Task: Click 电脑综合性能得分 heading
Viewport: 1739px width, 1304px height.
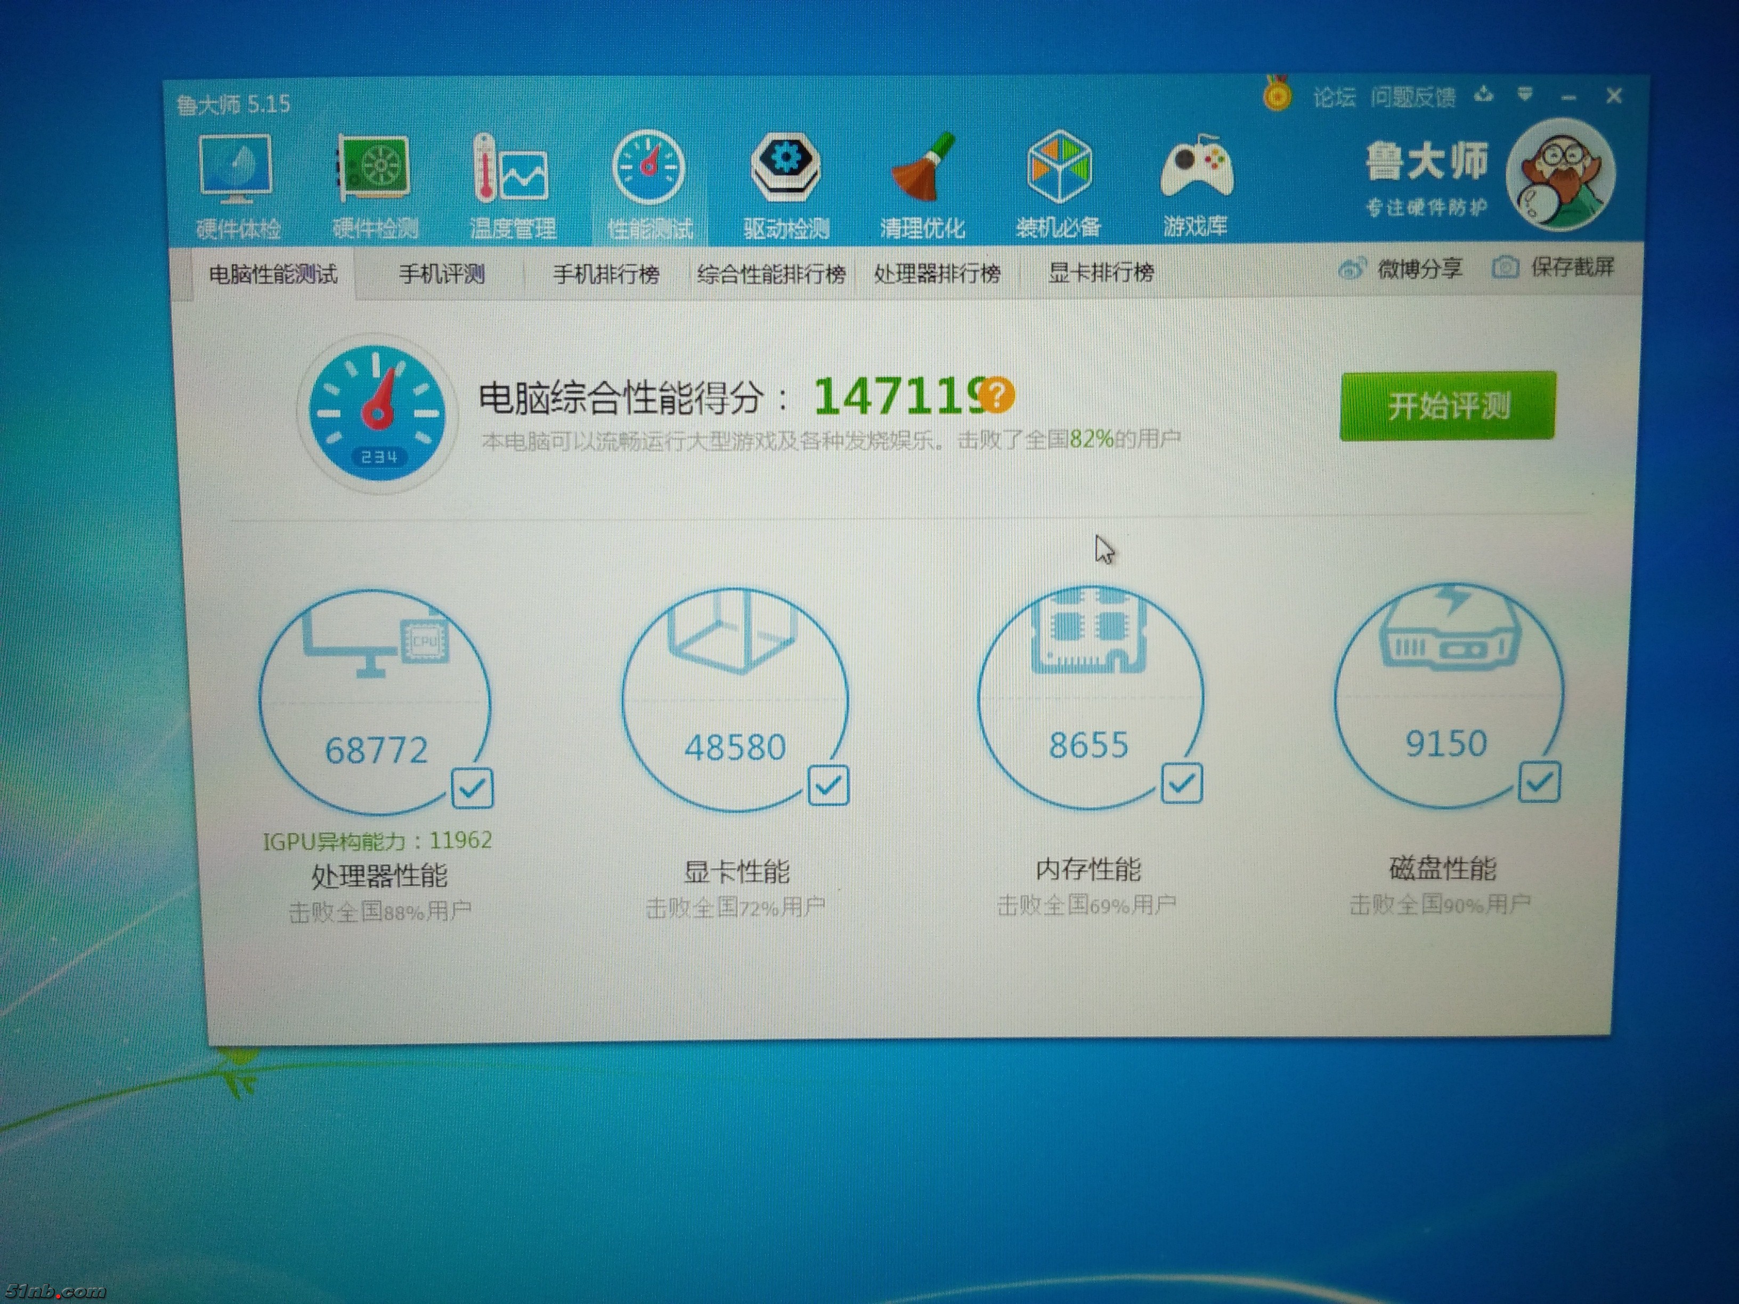Action: tap(621, 398)
